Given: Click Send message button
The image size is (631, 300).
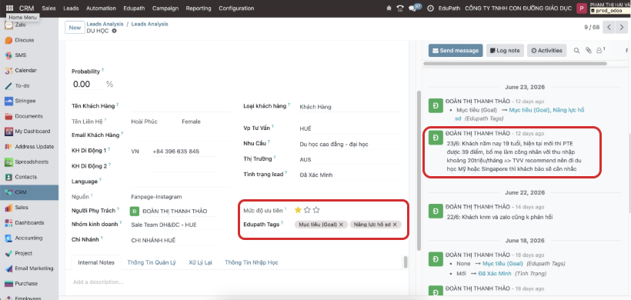Looking at the screenshot, I should pos(456,51).
